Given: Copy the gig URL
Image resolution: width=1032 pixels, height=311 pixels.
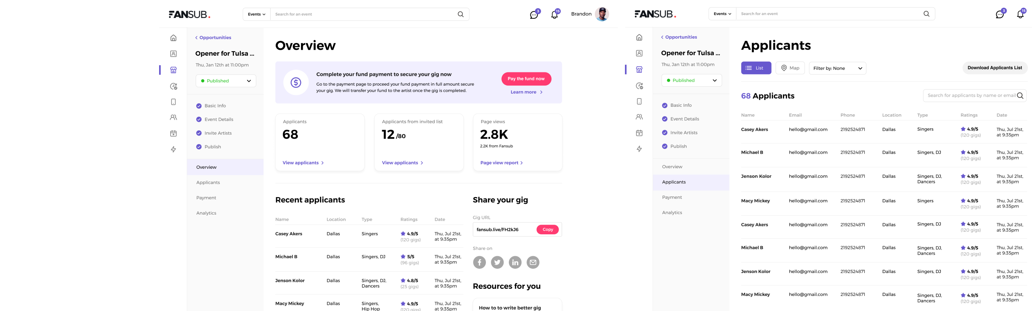Looking at the screenshot, I should pos(548,229).
